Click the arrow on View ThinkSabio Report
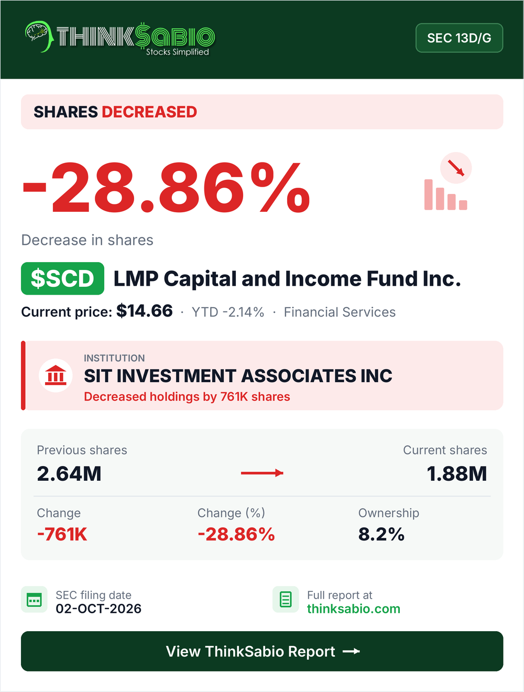524x692 pixels. (351, 651)
